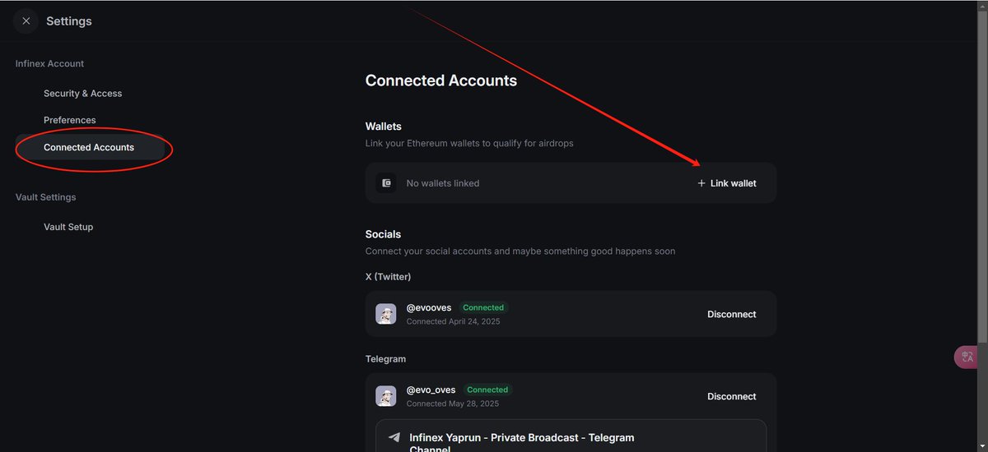988x452 pixels.
Task: Click the Wallets section heading
Action: coord(384,127)
